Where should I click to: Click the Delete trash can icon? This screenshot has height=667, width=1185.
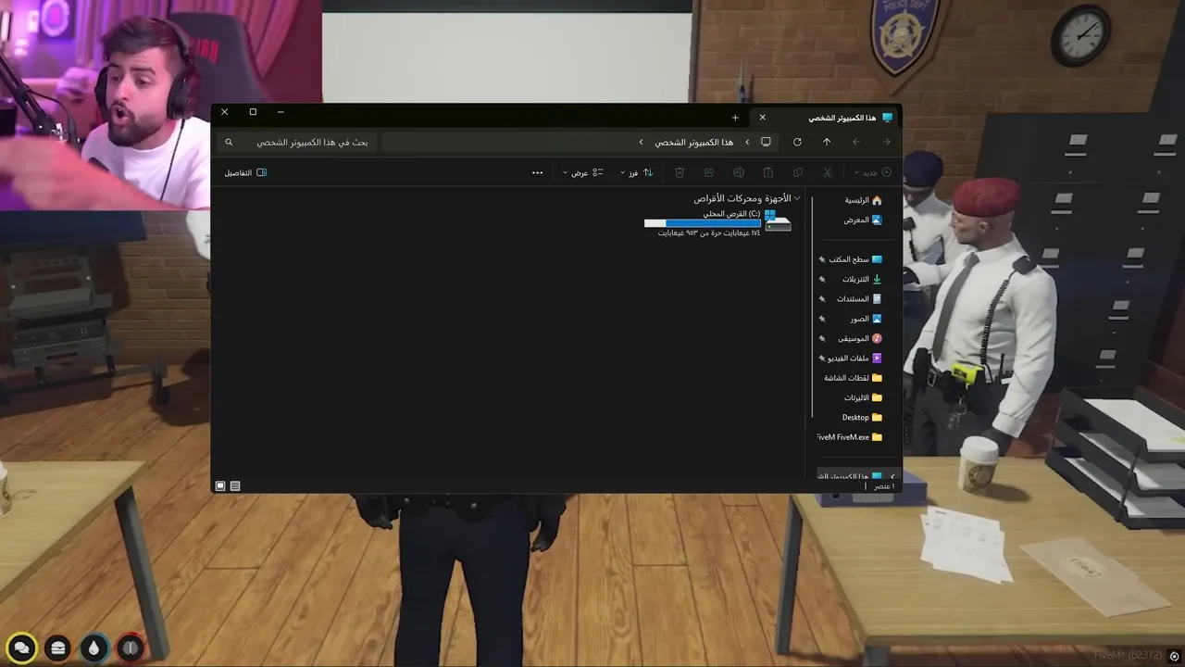pyautogui.click(x=680, y=172)
